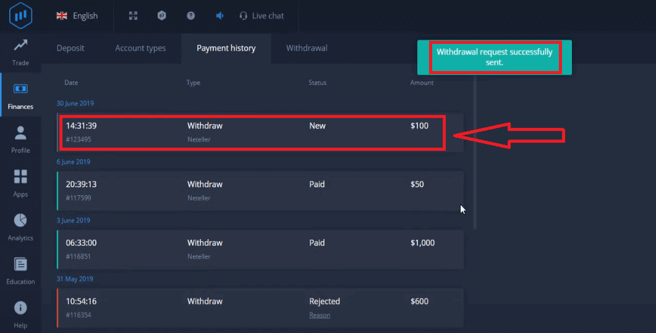The height and width of the screenshot is (333, 656).
Task: Toggle fullscreen mode icon
Action: 133,16
